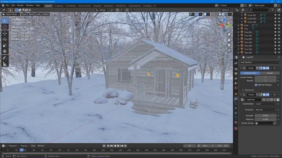Image resolution: width=282 pixels, height=158 pixels.
Task: Select the Move tool
Action: point(5,33)
